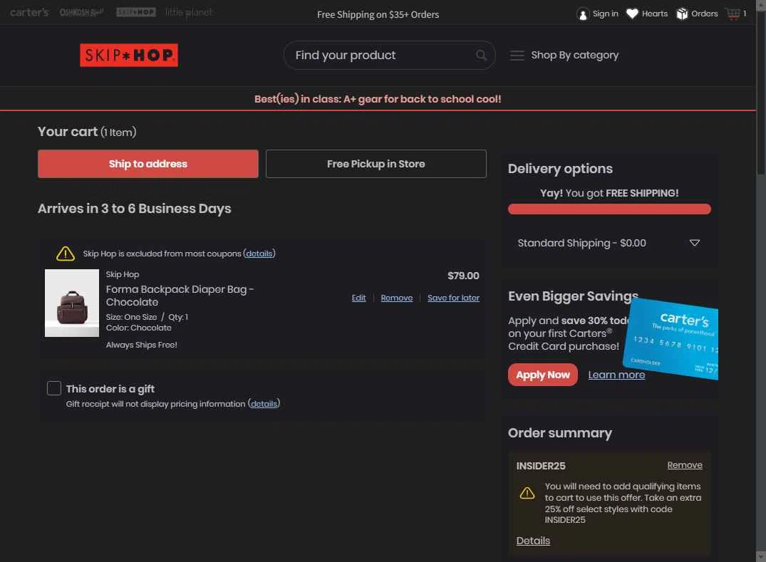Click the Find your product search field
766x562 pixels.
point(389,55)
